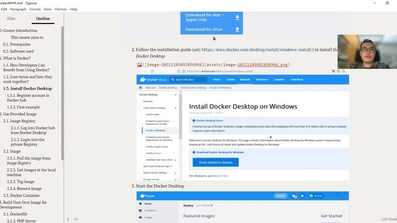Click Docker Desktop for Windows blue button

tap(215, 162)
